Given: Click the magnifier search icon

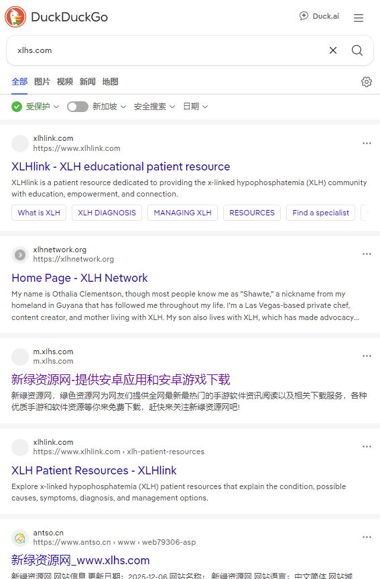Looking at the screenshot, I should [357, 50].
